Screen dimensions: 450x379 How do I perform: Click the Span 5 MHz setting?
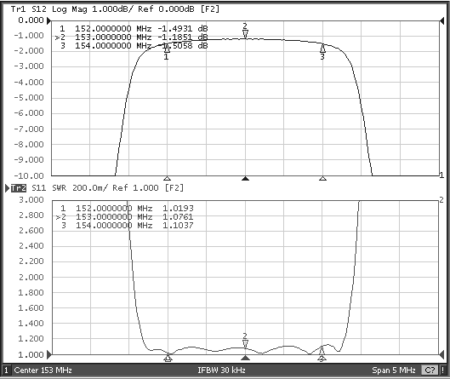coord(394,370)
